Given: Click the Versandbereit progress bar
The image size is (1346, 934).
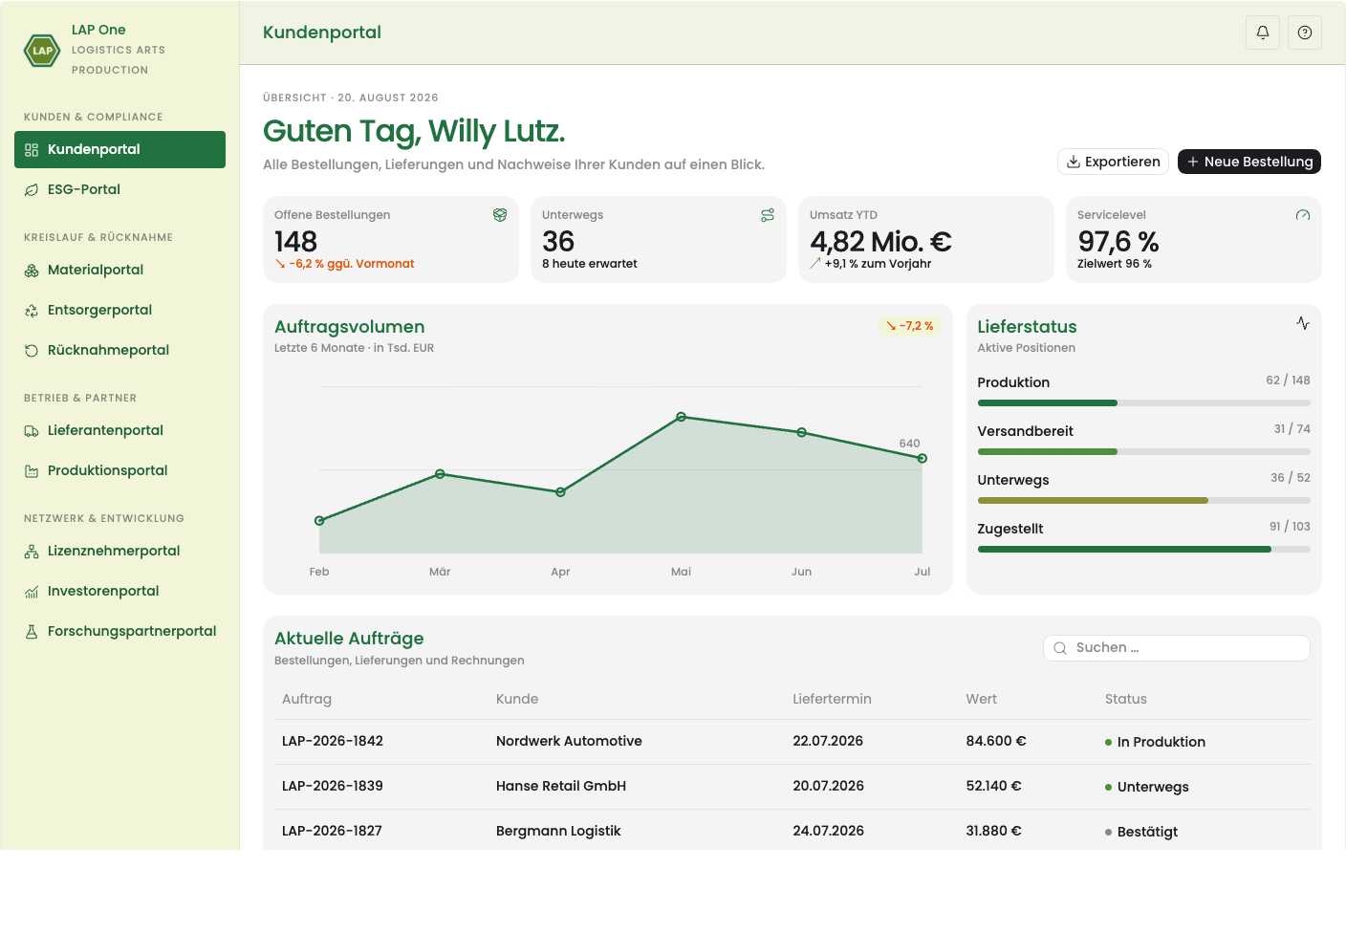Looking at the screenshot, I should pyautogui.click(x=1144, y=452).
